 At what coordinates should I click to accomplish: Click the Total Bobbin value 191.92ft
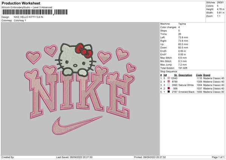point(183,68)
